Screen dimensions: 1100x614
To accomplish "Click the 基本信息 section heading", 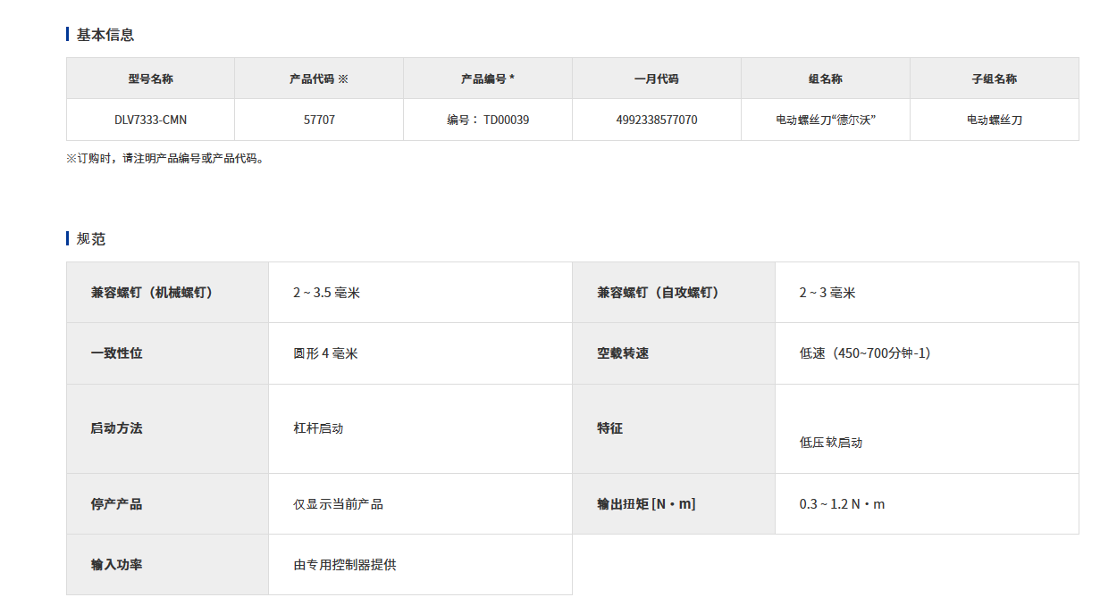I will click(105, 35).
